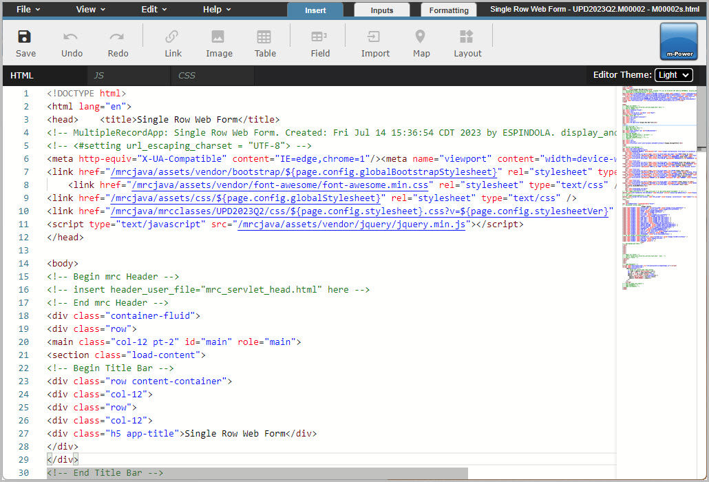Click the 'mrc_servlet_head.html' text on line 16
The image size is (709, 482).
(x=262, y=290)
